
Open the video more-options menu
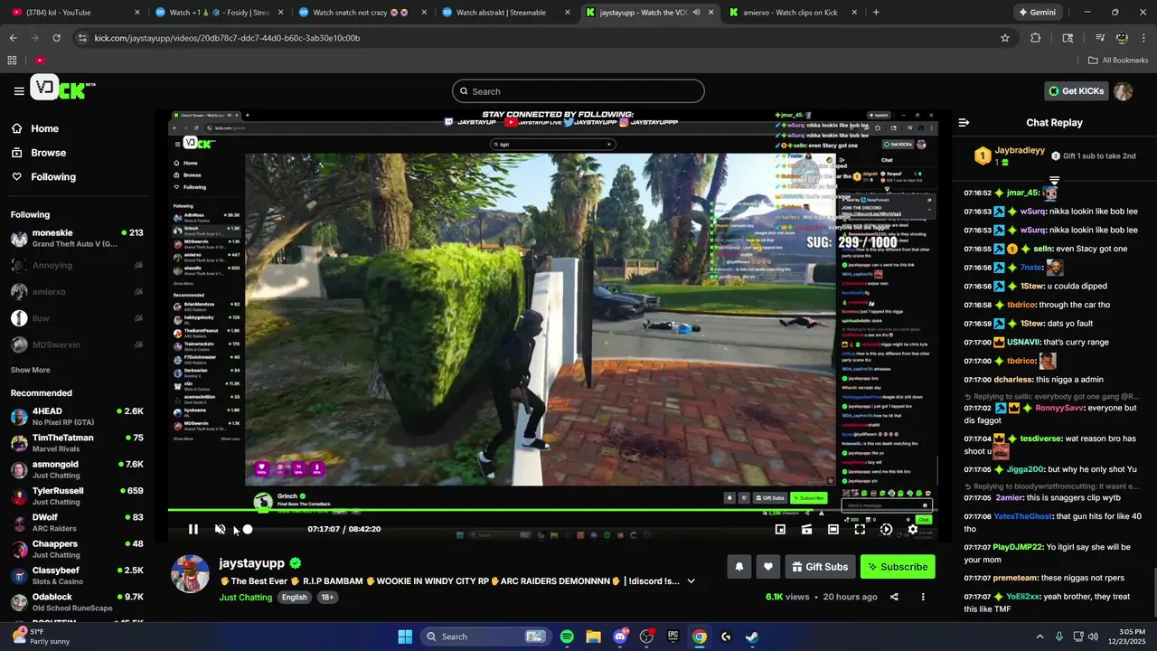923,597
